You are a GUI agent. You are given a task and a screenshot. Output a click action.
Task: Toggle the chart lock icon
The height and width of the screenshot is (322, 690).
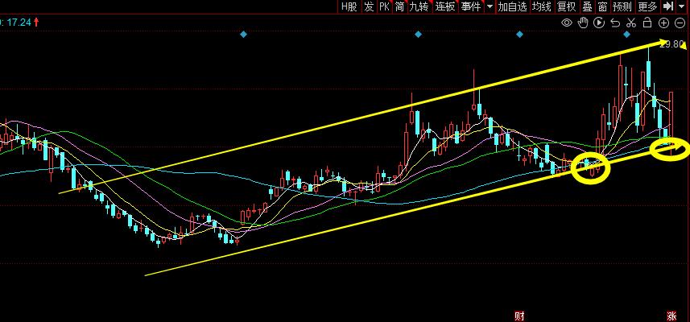click(647, 23)
